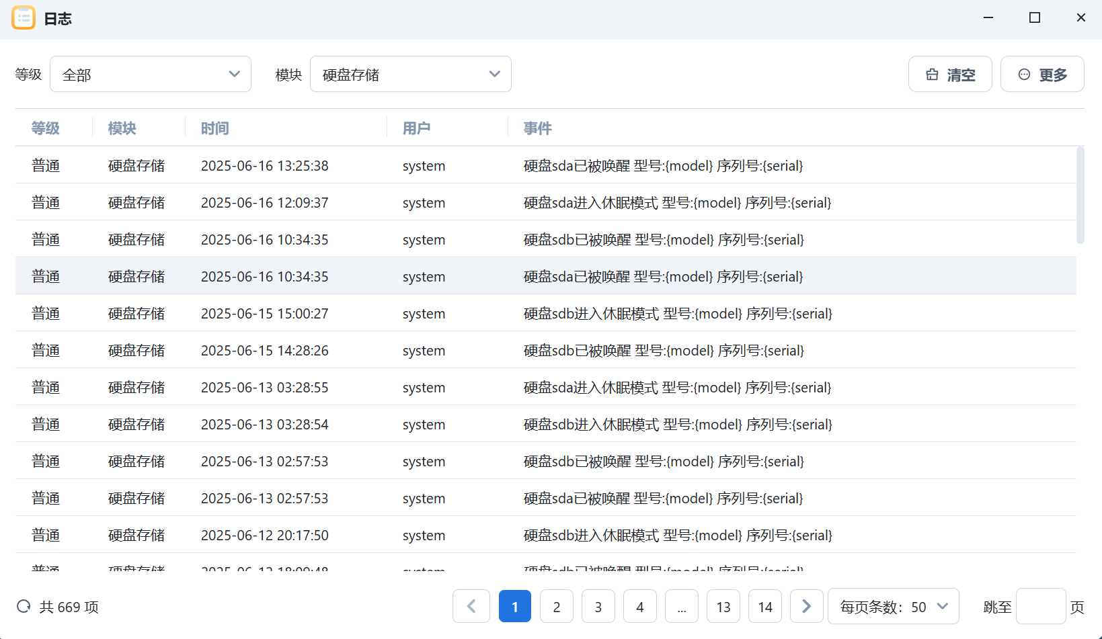The width and height of the screenshot is (1102, 639).
Task: Go to page 3
Action: 598,607
